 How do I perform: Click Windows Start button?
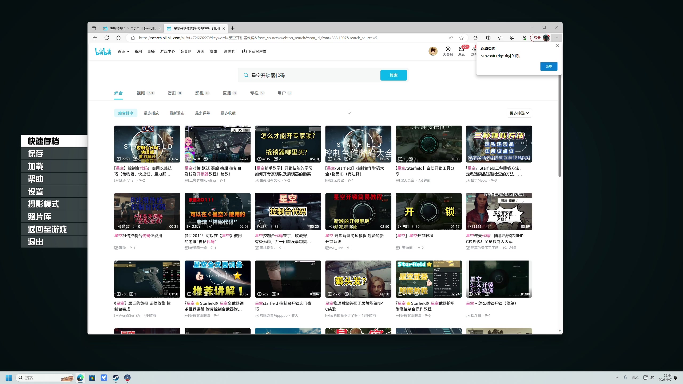9,378
